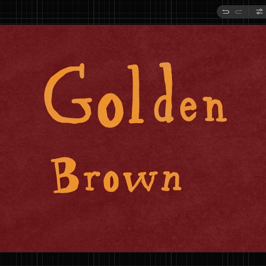The width and height of the screenshot is (266, 266).
Task: Select the large letter G in Golden
Action: click(68, 94)
